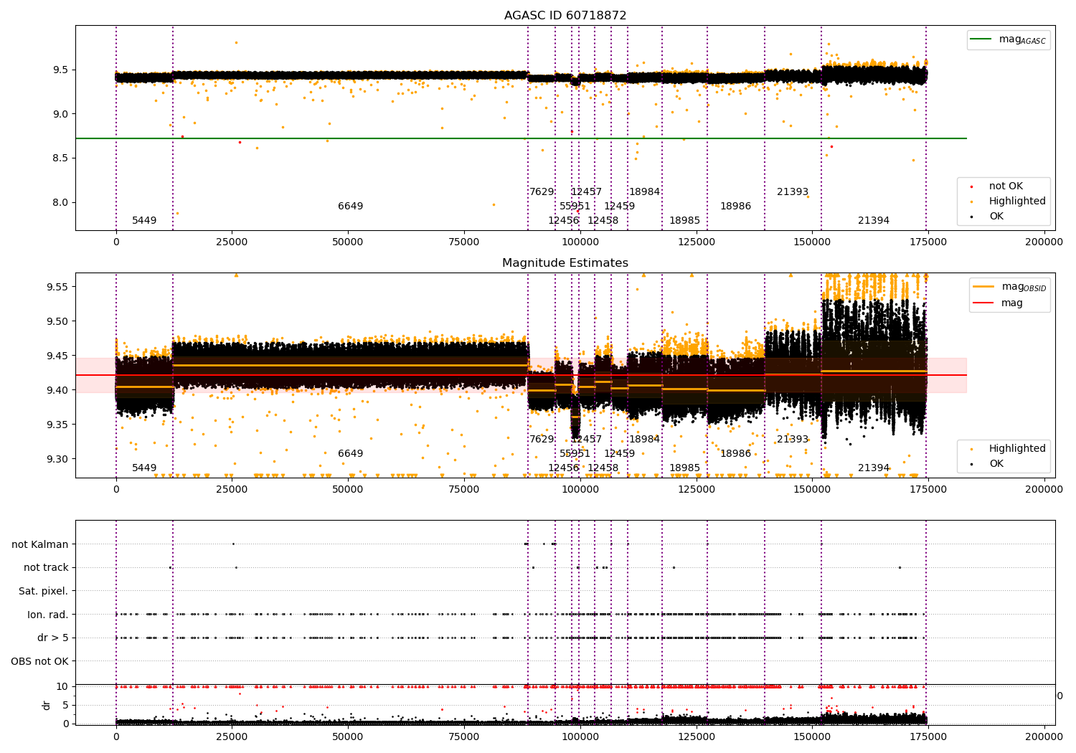This screenshot has width=1076, height=753.
Task: Click the 'not OK' legend entry
Action: (1006, 186)
